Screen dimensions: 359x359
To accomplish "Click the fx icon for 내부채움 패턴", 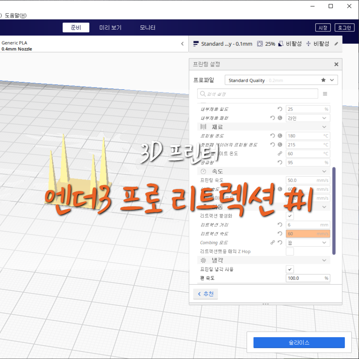I will (x=280, y=118).
